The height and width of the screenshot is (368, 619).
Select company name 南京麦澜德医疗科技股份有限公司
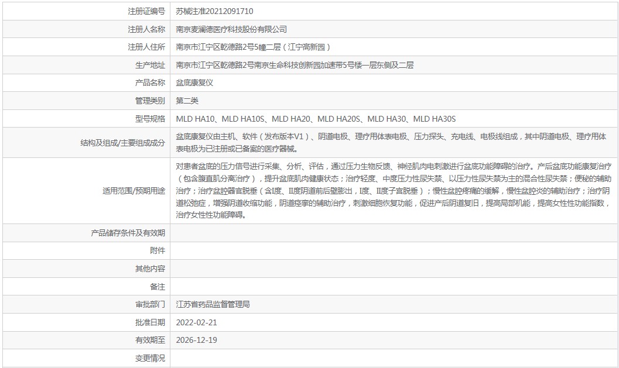[231, 29]
